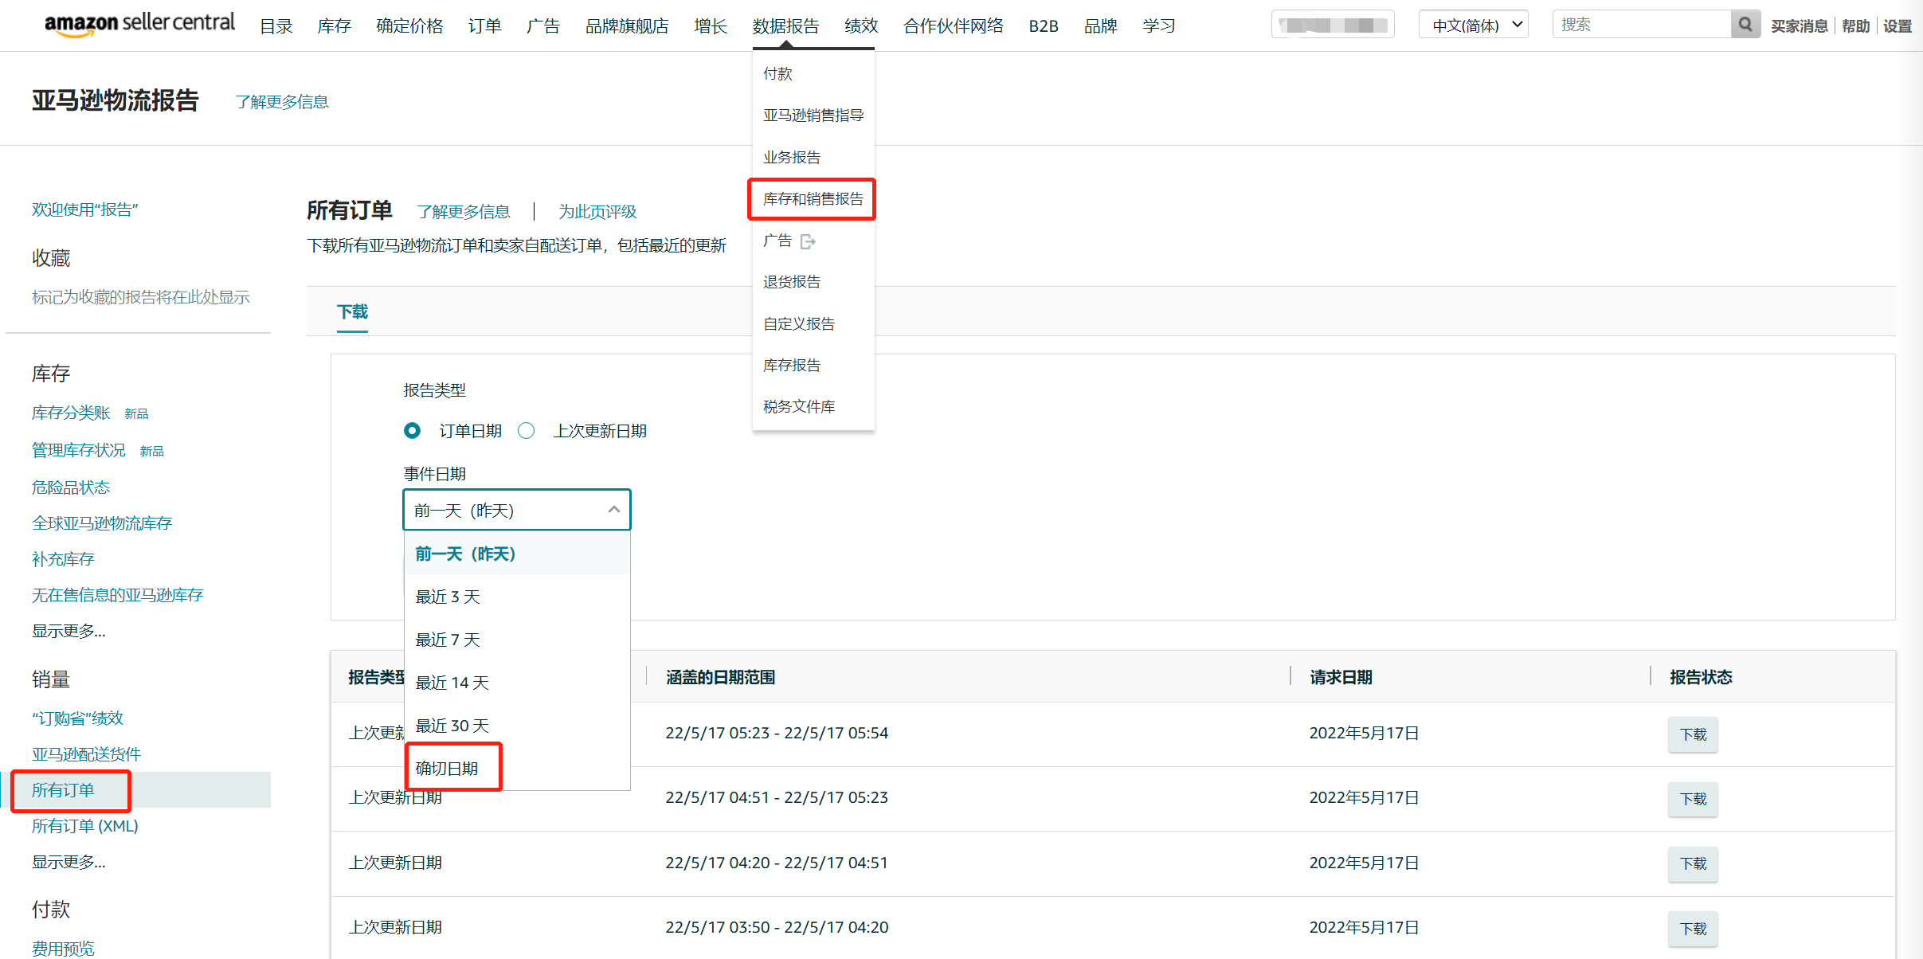Click the 请求日期 column header

[x=1341, y=677]
